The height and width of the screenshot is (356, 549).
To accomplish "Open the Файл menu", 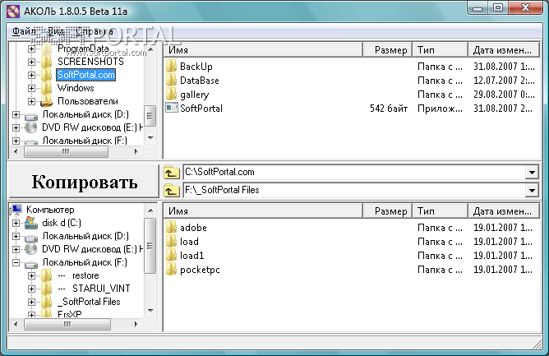I will [x=24, y=31].
